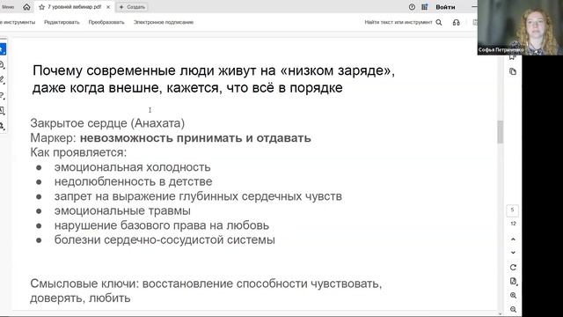Go to next page with down chevron

pos(513,253)
